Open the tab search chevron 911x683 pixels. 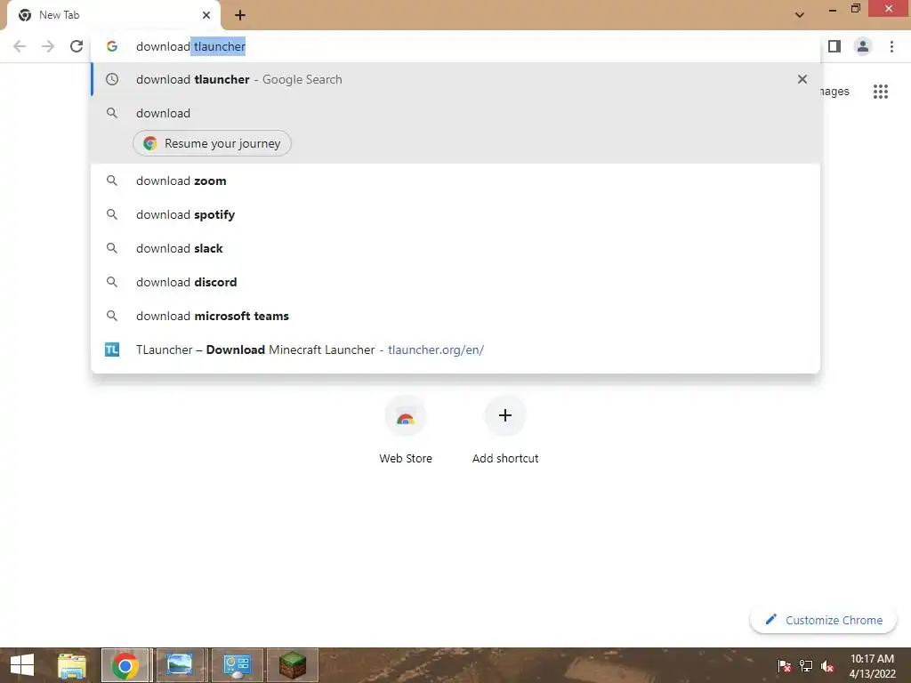click(800, 15)
